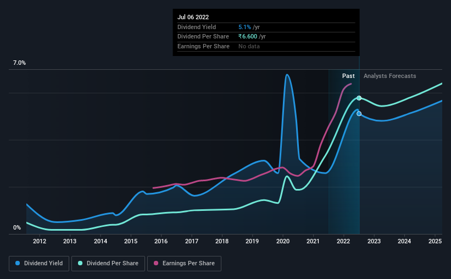Click the 2023 x-axis label

[374, 241]
